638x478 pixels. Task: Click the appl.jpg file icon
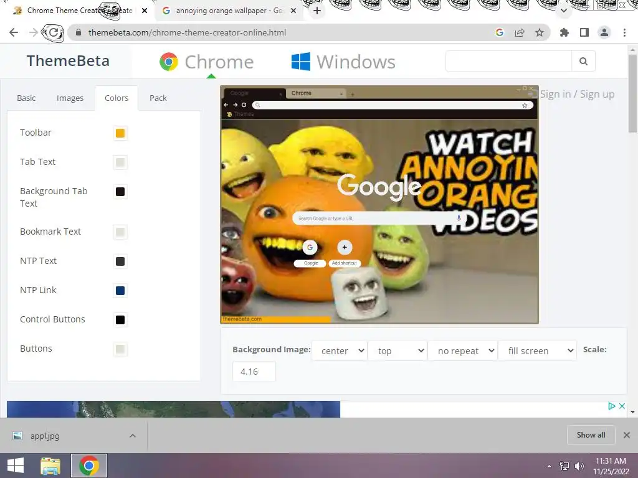click(x=17, y=436)
